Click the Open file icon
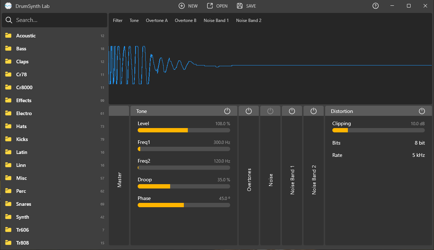 coord(210,6)
